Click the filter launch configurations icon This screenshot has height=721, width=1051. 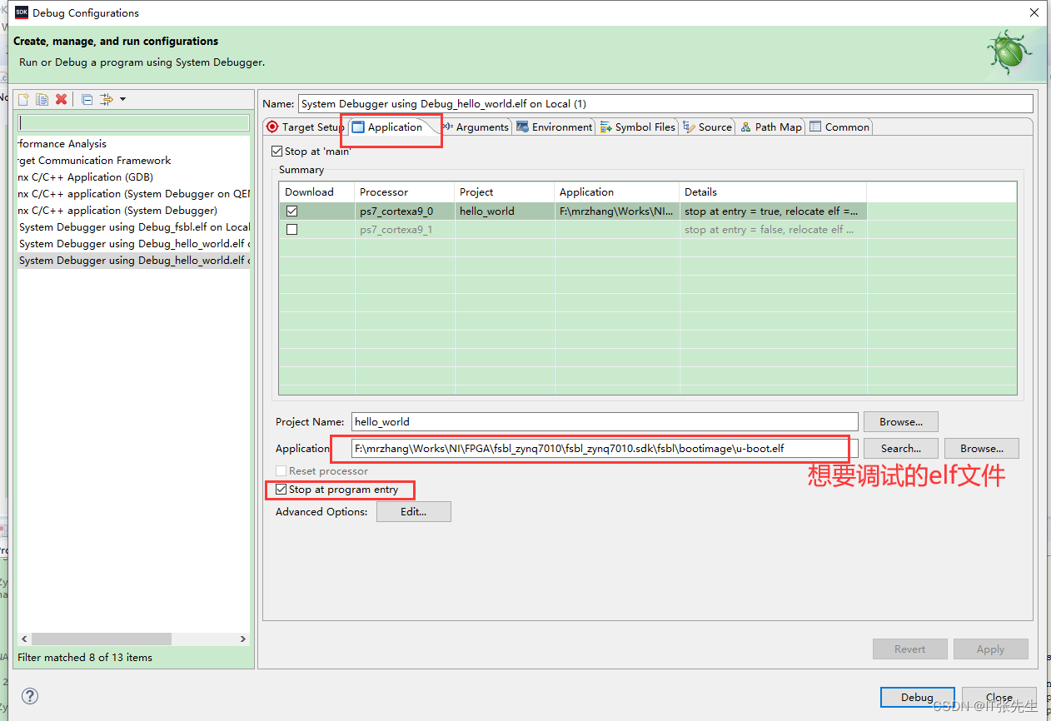(107, 100)
